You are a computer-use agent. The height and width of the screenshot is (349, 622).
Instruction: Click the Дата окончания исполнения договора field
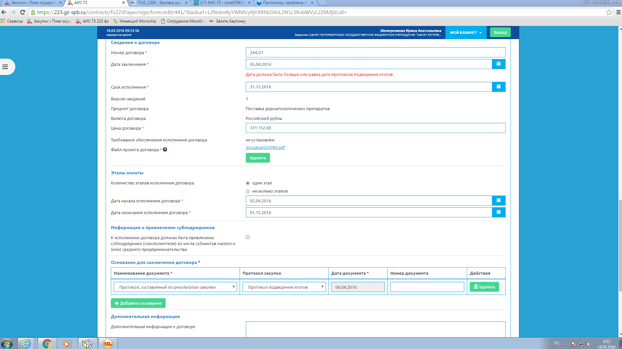[x=369, y=212]
